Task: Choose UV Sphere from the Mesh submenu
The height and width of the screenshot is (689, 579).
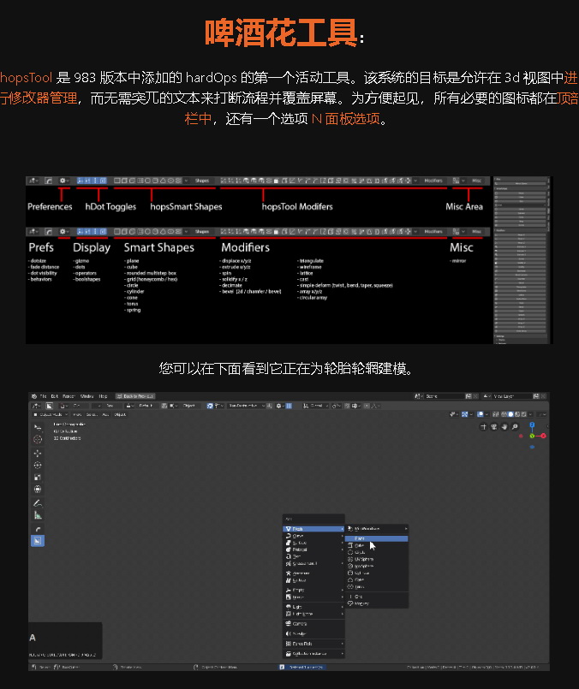Action: [x=376, y=560]
